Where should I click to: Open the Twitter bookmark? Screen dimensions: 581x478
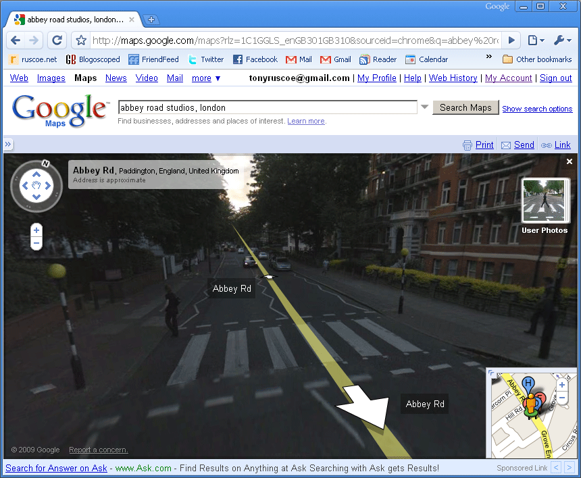(x=205, y=59)
